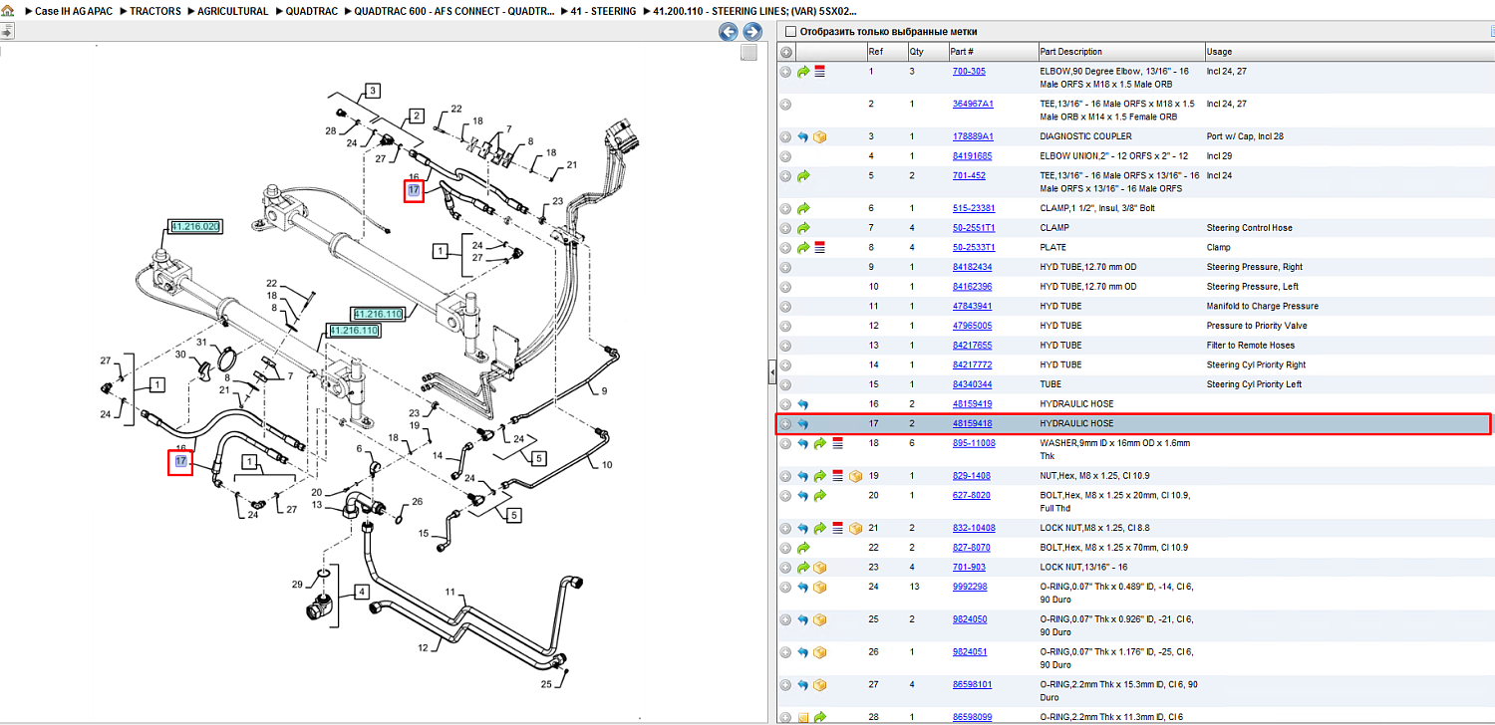Click the blue previous-diagram arrow button
The image size is (1495, 725).
point(730,32)
